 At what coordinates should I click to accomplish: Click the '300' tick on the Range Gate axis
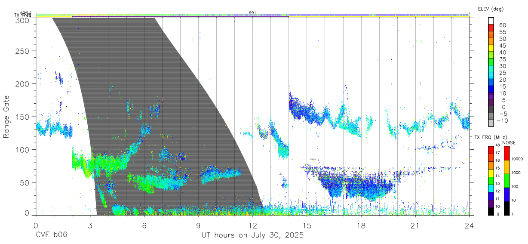[23, 20]
